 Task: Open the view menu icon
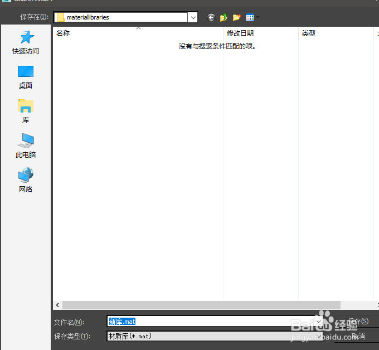(250, 17)
